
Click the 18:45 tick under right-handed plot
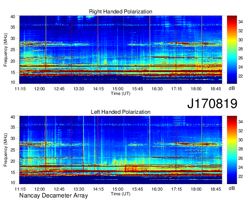click(216, 89)
